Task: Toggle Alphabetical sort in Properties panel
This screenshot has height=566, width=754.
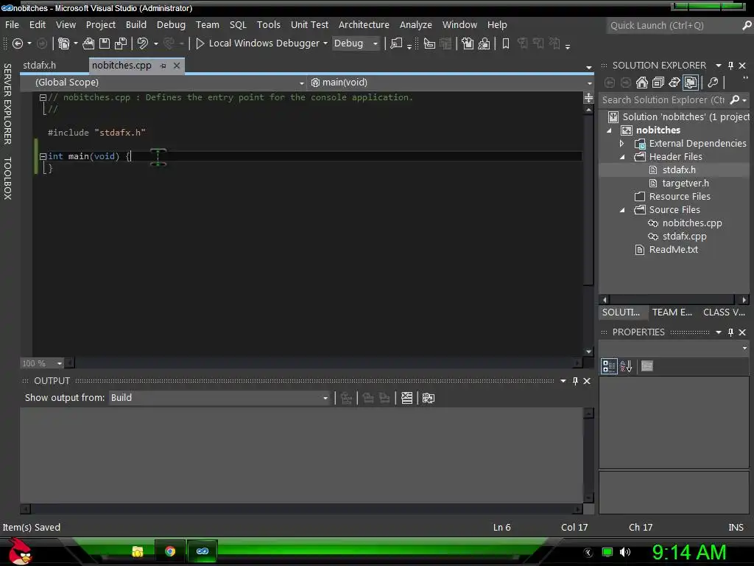Action: (626, 366)
